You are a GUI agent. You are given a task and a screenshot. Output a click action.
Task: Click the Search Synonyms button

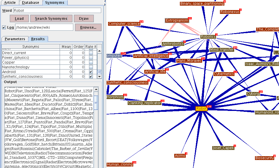click(x=51, y=18)
